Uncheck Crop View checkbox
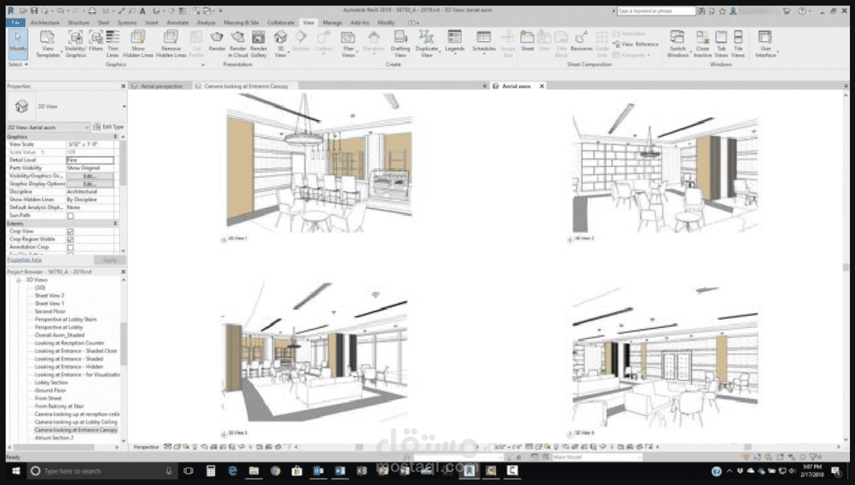 click(x=70, y=232)
